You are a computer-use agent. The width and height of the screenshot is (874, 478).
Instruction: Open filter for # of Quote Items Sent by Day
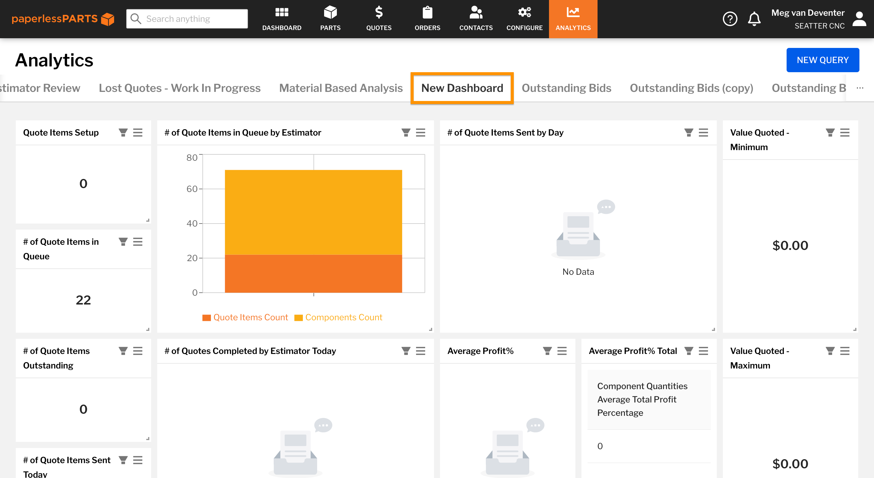[x=688, y=133]
